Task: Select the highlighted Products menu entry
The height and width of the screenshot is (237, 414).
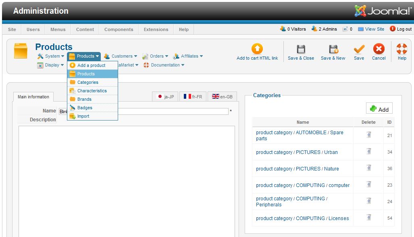Action: [x=92, y=74]
